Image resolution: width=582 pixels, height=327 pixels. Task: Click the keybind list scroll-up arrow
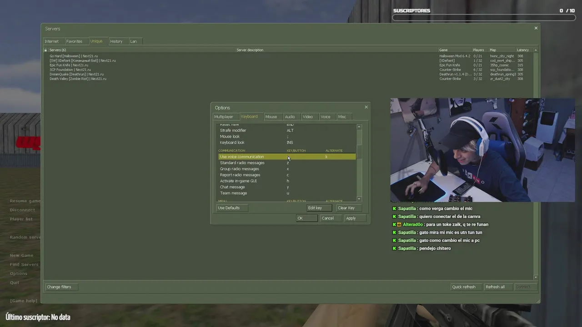[x=359, y=127]
